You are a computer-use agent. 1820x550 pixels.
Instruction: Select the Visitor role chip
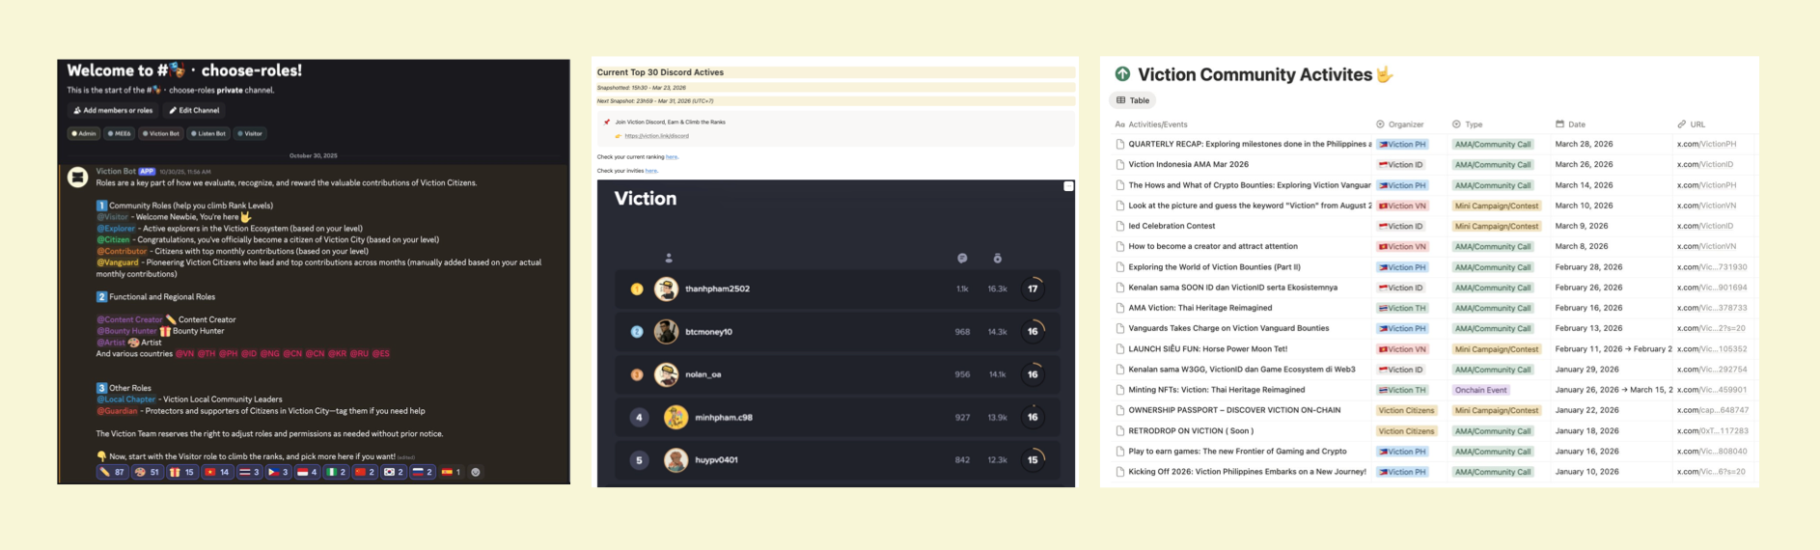[250, 134]
